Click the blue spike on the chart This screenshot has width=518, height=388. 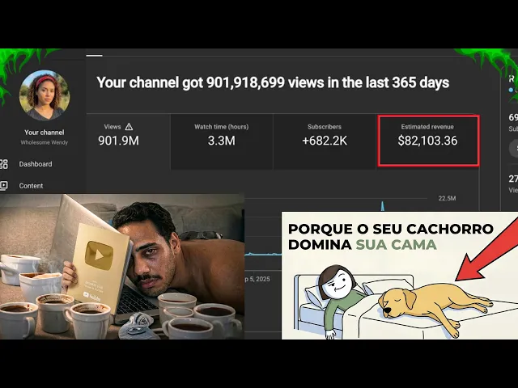coord(383,205)
